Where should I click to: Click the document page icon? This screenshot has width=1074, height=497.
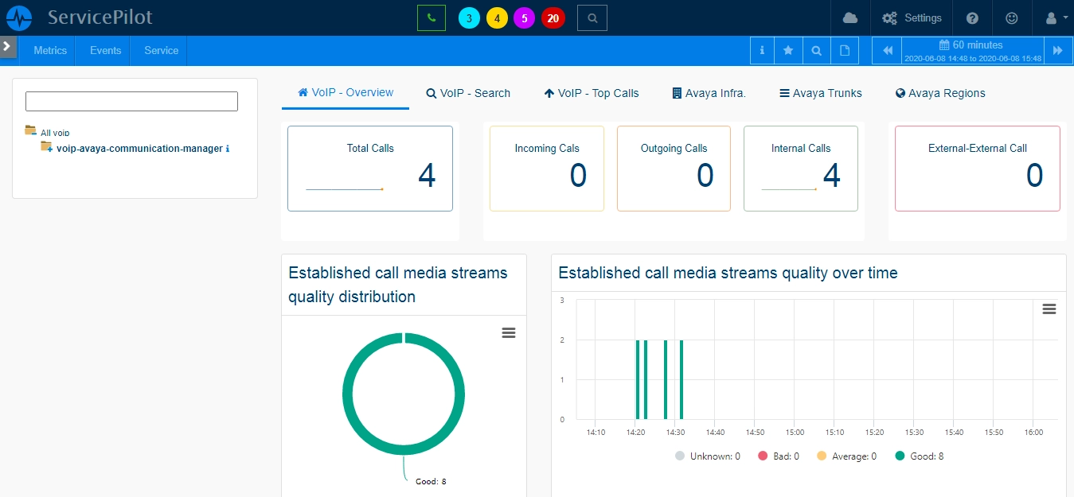(845, 50)
